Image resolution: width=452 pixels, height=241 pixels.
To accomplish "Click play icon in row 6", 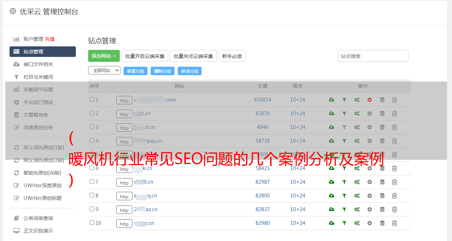I will pyautogui.click(x=369, y=168).
